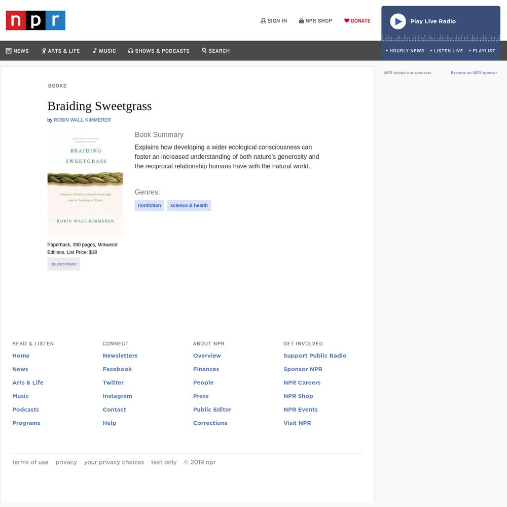Click the NPR logo

[35, 20]
